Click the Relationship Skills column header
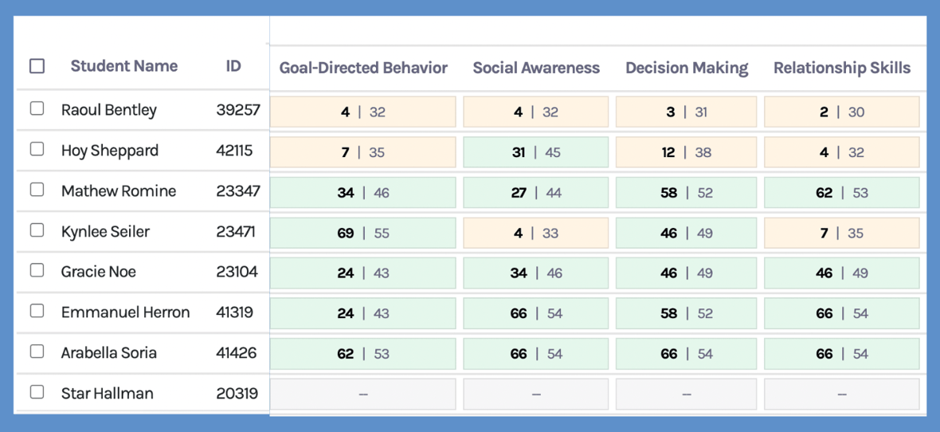Viewport: 940px width, 432px height. pyautogui.click(x=842, y=69)
